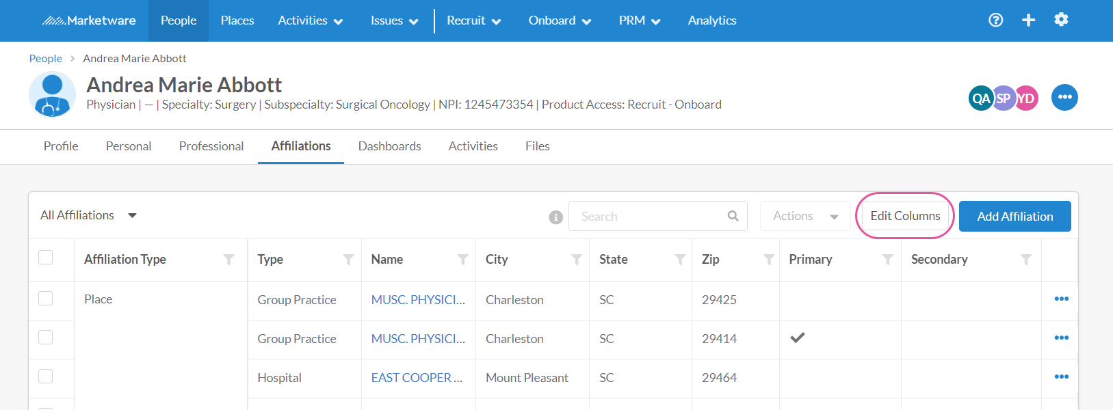The height and width of the screenshot is (410, 1113).
Task: Open Analytics in top navigation
Action: pyautogui.click(x=712, y=20)
